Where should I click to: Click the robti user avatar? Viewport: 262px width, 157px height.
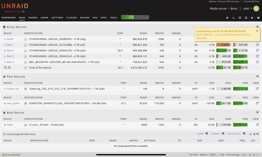pyautogui.click(x=256, y=9)
